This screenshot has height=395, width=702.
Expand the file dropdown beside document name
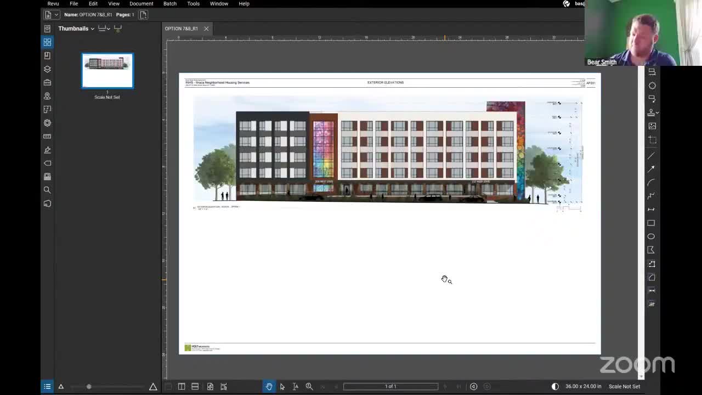coord(56,15)
